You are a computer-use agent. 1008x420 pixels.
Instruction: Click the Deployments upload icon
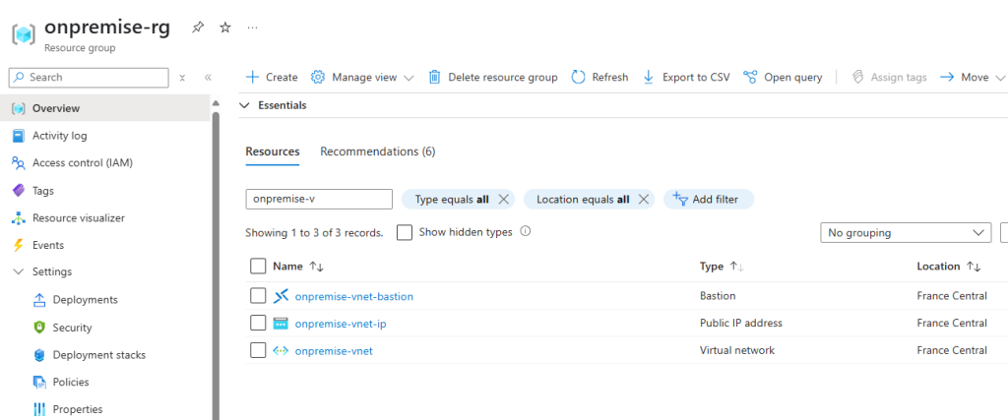point(39,300)
